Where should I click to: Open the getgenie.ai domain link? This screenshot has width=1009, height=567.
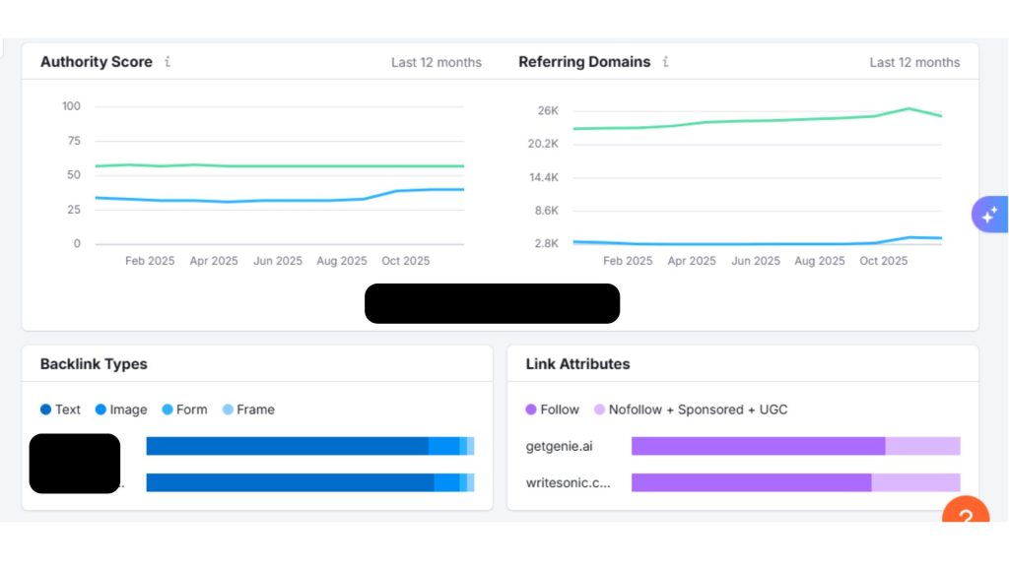coord(559,446)
